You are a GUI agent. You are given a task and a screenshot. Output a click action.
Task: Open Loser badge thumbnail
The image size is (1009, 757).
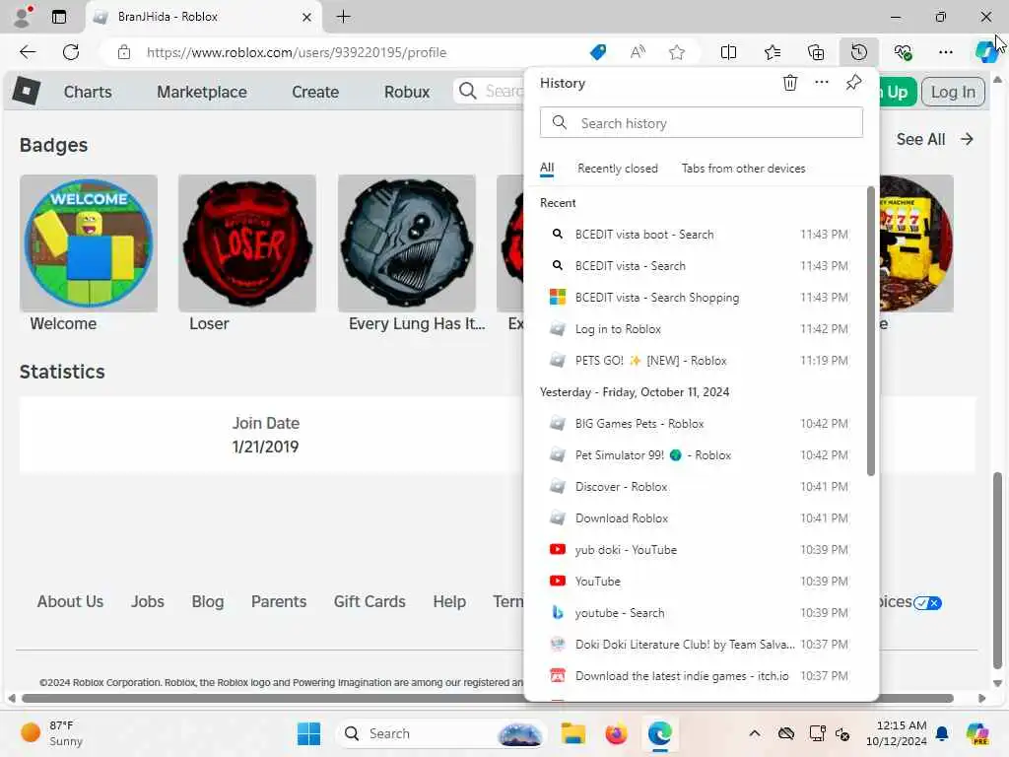point(247,243)
